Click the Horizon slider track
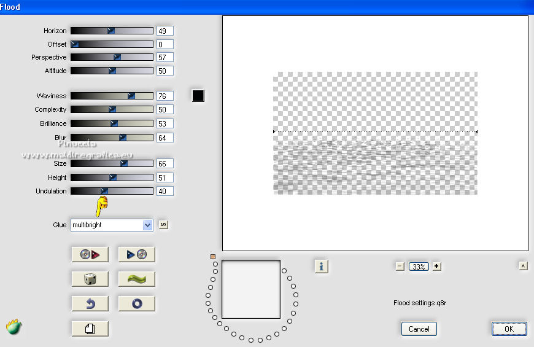This screenshot has width=534, height=347. [112, 31]
